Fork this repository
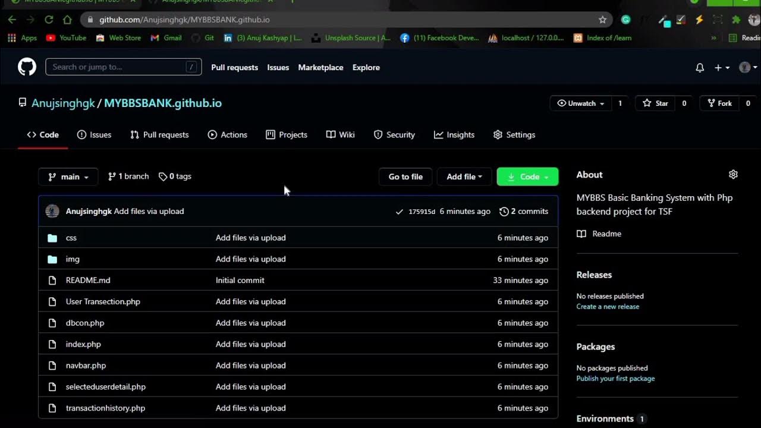Viewport: 761px width, 428px height. [x=719, y=103]
